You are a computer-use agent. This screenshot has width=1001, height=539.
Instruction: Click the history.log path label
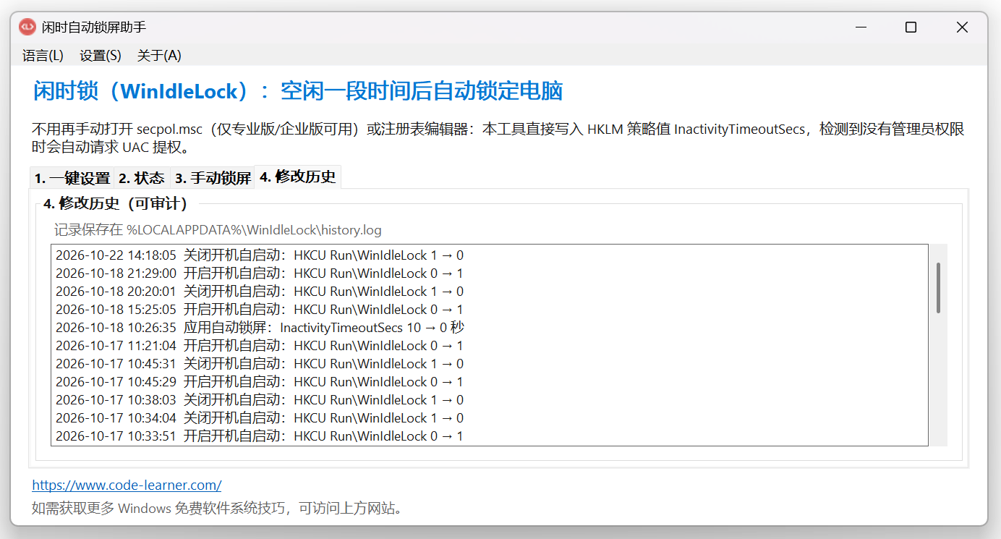[x=218, y=230]
